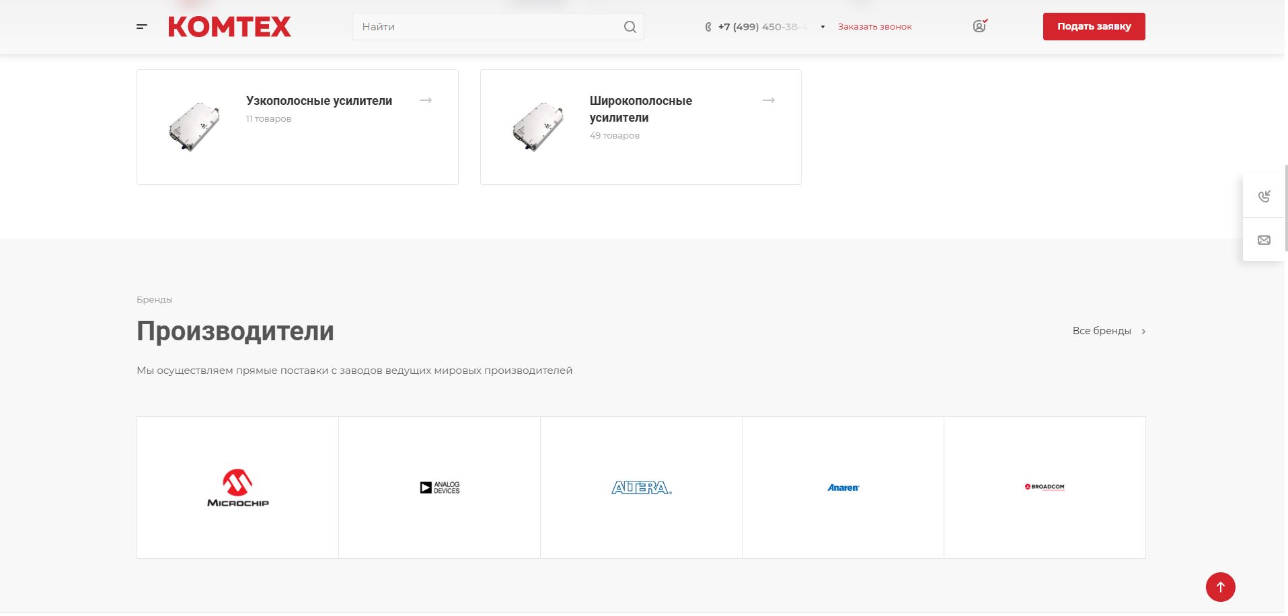
Task: Click the chevron next to Все бренды
Action: 1143,332
